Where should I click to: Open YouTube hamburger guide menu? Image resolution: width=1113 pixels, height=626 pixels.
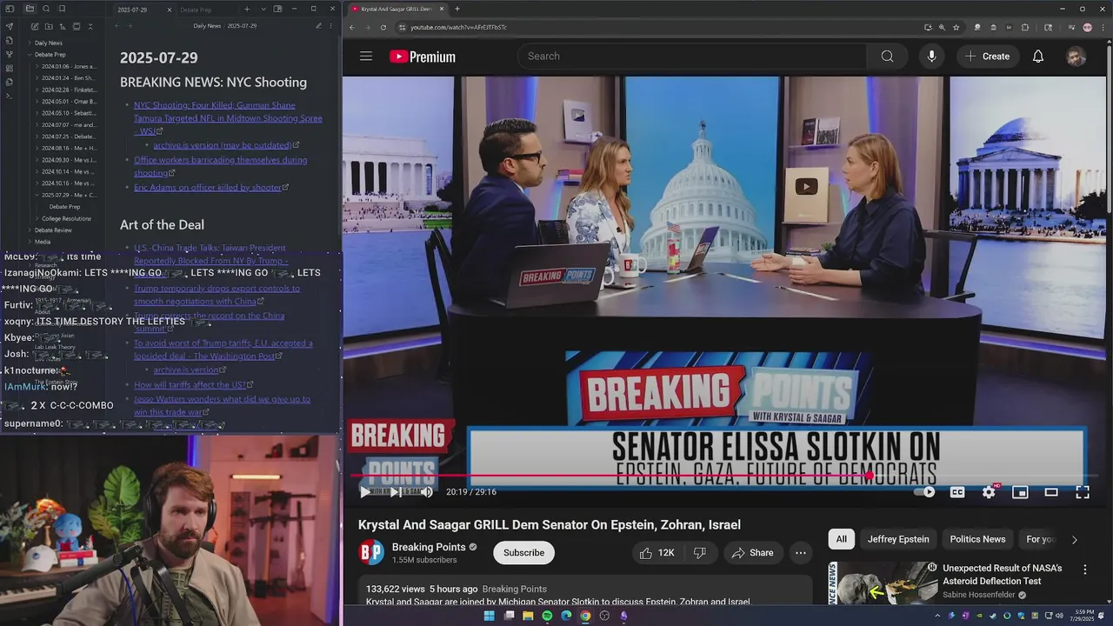(366, 57)
